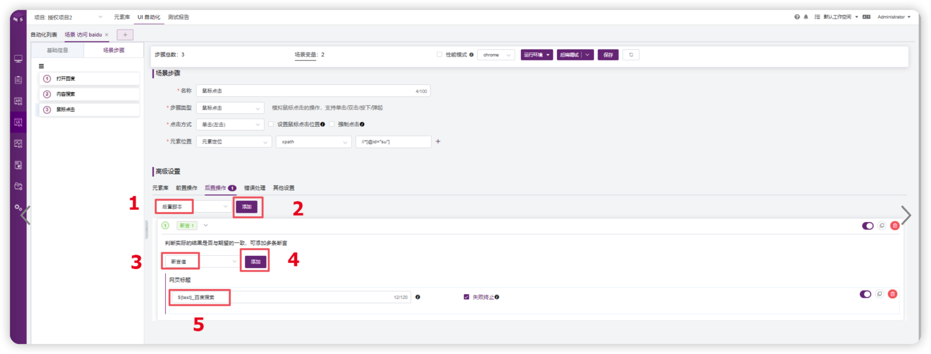Open the report document sidebar icon

[18, 165]
